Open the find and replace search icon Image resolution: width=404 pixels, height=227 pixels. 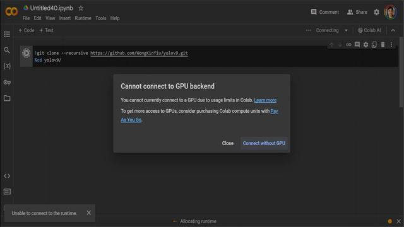(7, 50)
